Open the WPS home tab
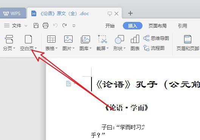The height and width of the screenshot is (140, 200). 13,13
